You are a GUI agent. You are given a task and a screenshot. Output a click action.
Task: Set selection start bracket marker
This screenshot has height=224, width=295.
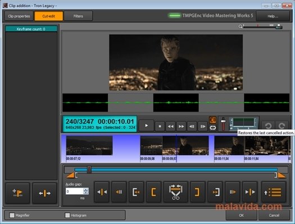pos(154,192)
